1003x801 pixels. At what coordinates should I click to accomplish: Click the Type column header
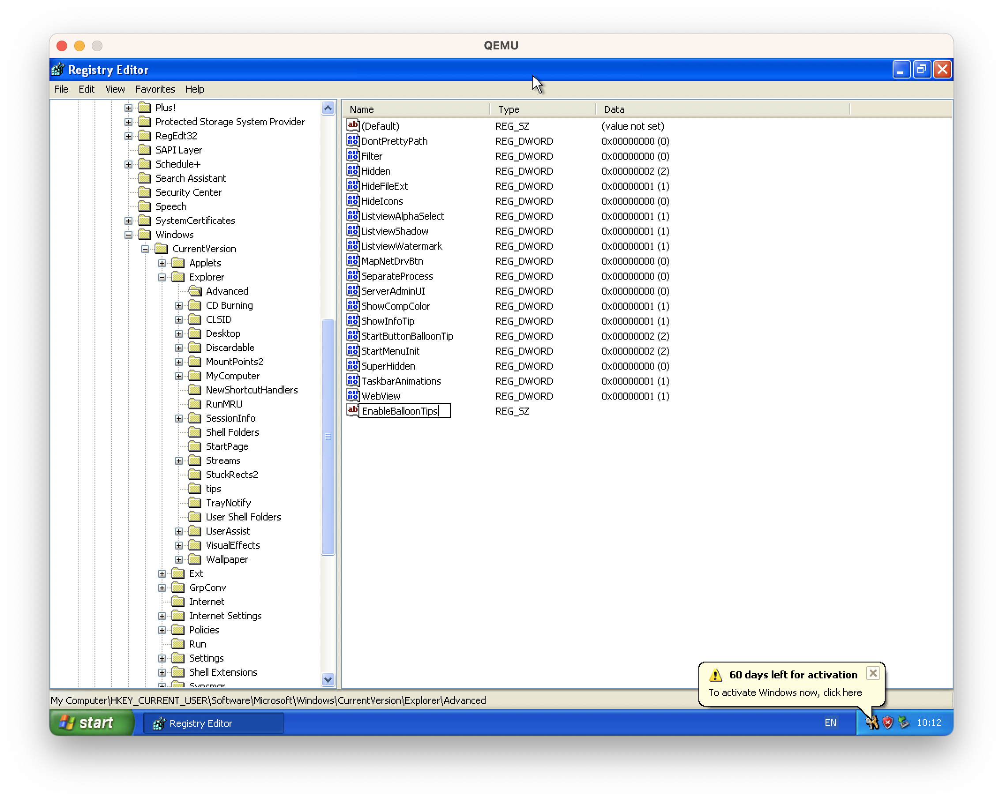(543, 109)
